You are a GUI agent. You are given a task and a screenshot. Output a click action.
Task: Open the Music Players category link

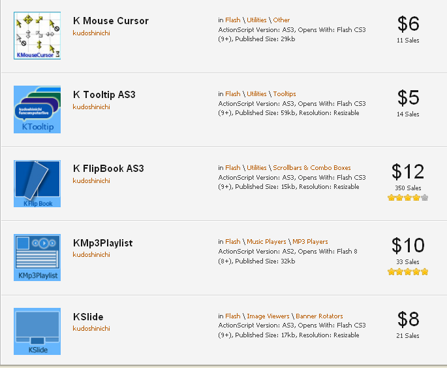coord(266,242)
